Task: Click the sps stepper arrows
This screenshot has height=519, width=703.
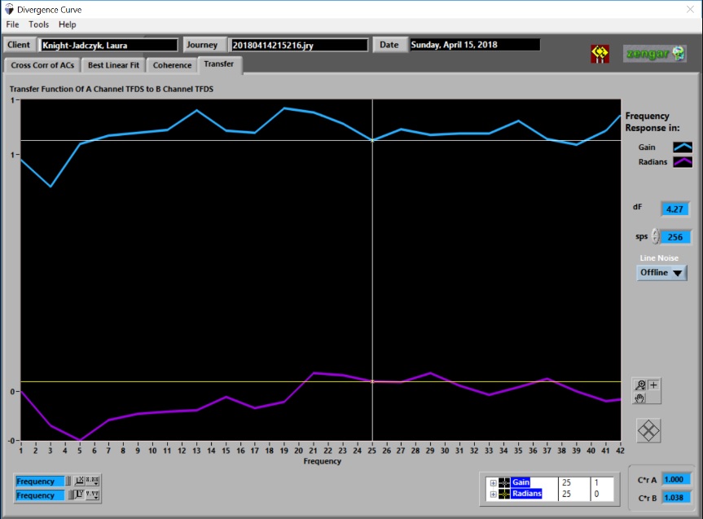Action: click(x=654, y=237)
